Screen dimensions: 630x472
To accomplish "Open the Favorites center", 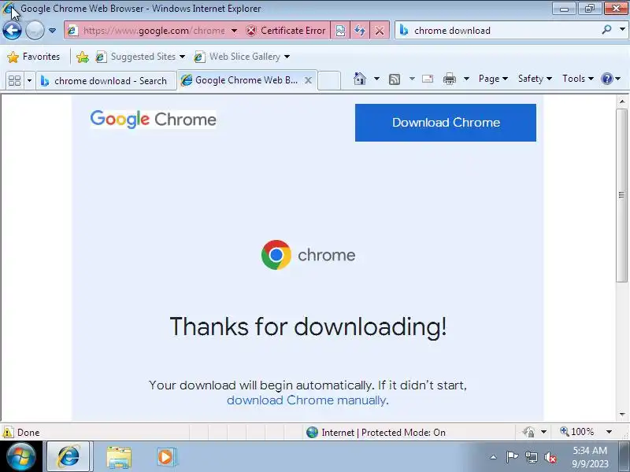I will pyautogui.click(x=33, y=57).
